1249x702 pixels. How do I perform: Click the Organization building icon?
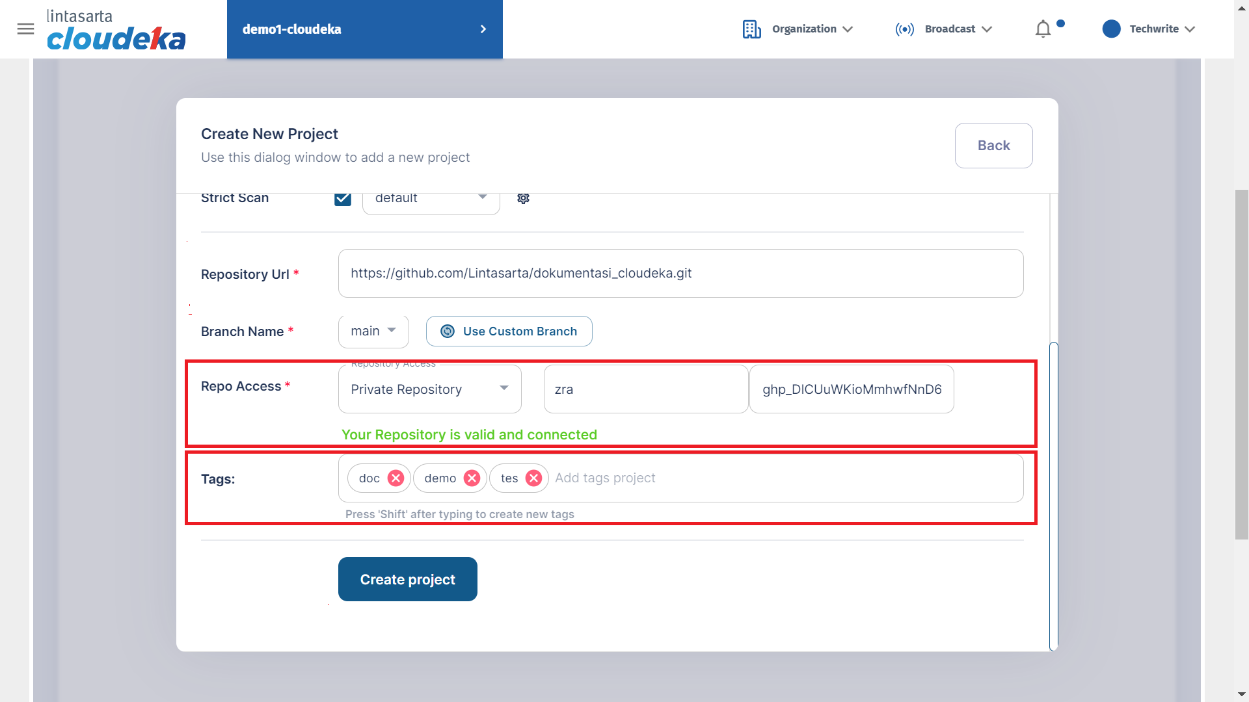pos(751,29)
